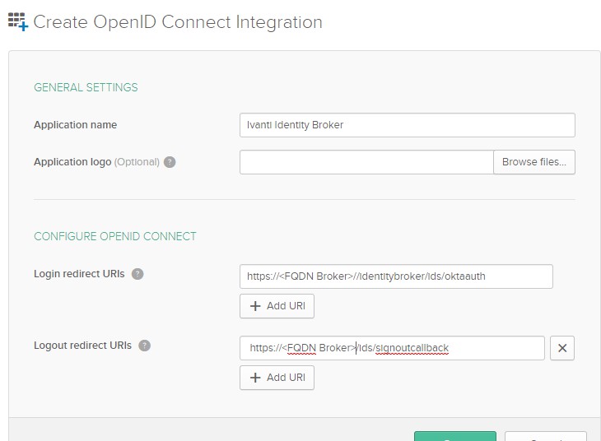Screen dimensions: 601x441
Task: Click the Login redirect URI input field
Action: pos(396,276)
